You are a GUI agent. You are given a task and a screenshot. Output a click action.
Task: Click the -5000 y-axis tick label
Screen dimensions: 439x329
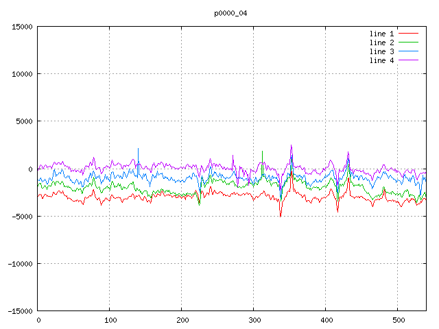pos(22,216)
